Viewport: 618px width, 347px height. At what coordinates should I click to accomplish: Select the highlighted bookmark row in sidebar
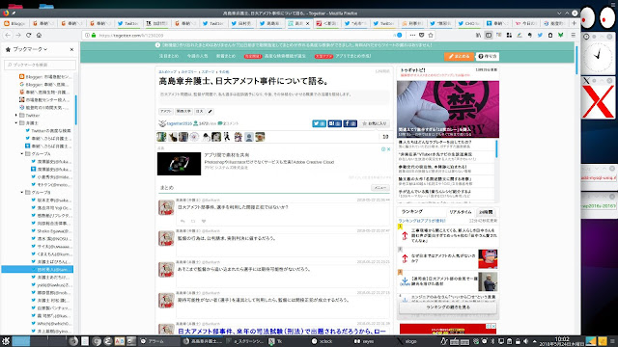38,270
